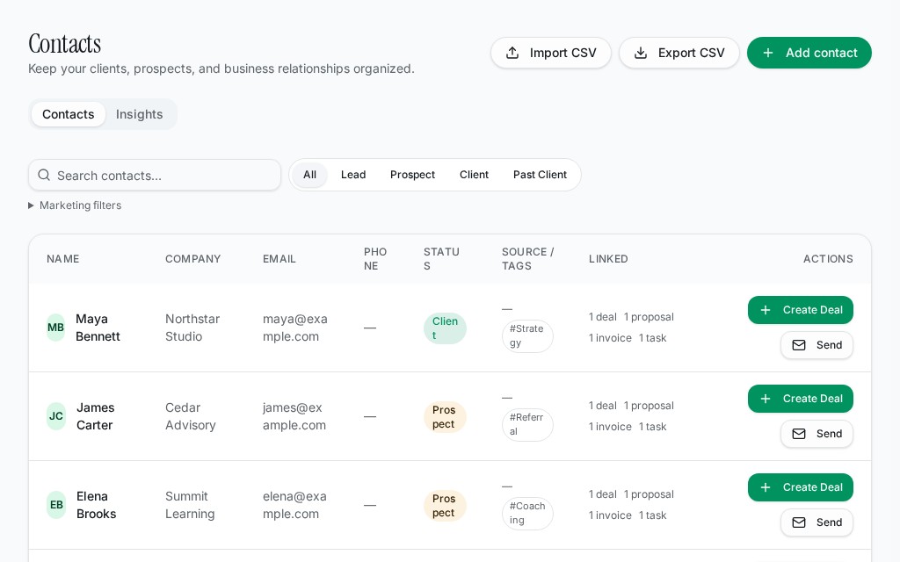The image size is (900, 562).
Task: Filter contacts by All
Action: [x=310, y=175]
